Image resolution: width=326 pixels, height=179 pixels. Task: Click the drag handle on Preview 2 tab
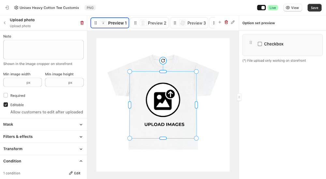pos(135,23)
